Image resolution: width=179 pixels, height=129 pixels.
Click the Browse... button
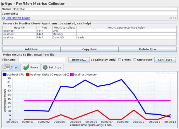[79, 60]
